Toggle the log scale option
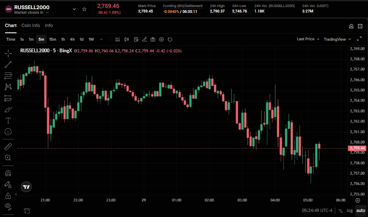The width and height of the screenshot is (368, 217). pyautogui.click(x=350, y=210)
